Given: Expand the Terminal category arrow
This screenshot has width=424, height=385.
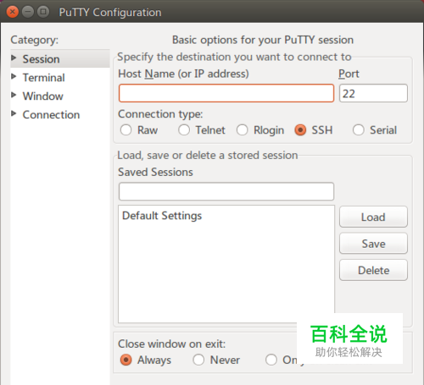Looking at the screenshot, I should pyautogui.click(x=14, y=76).
